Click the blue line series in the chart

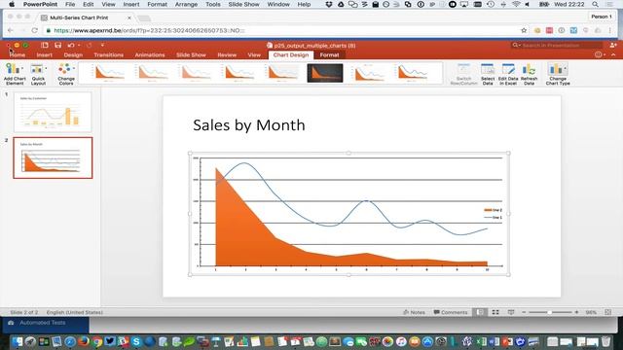(366, 201)
